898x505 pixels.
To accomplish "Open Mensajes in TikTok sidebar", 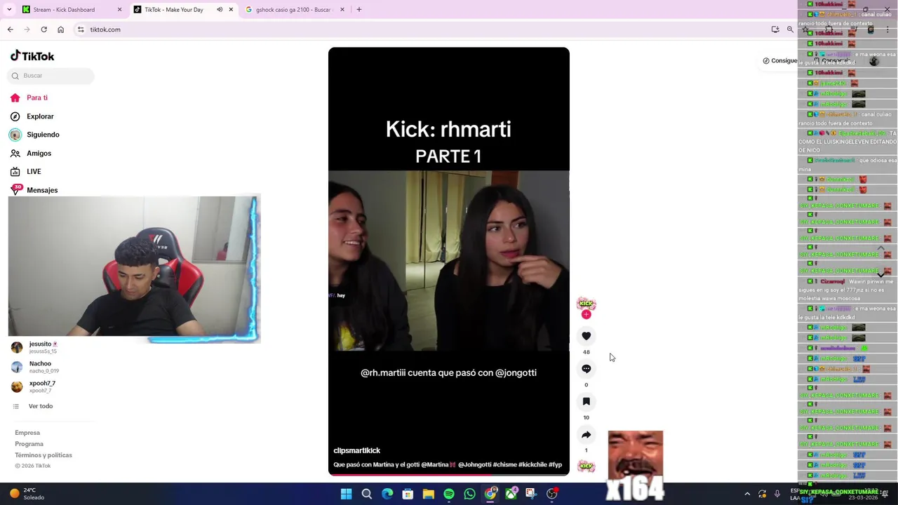I will click(x=34, y=190).
